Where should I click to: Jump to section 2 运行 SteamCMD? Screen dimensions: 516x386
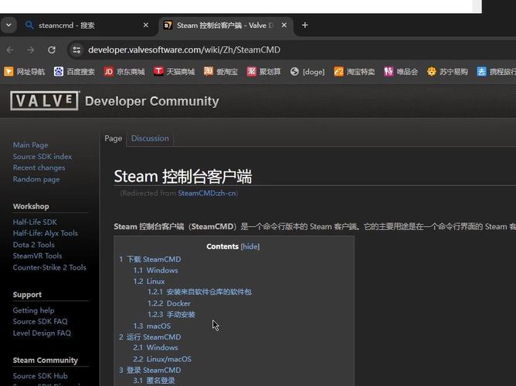click(x=150, y=337)
